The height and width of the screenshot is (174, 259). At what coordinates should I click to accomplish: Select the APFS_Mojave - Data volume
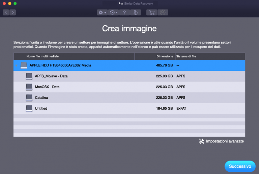click(129, 76)
